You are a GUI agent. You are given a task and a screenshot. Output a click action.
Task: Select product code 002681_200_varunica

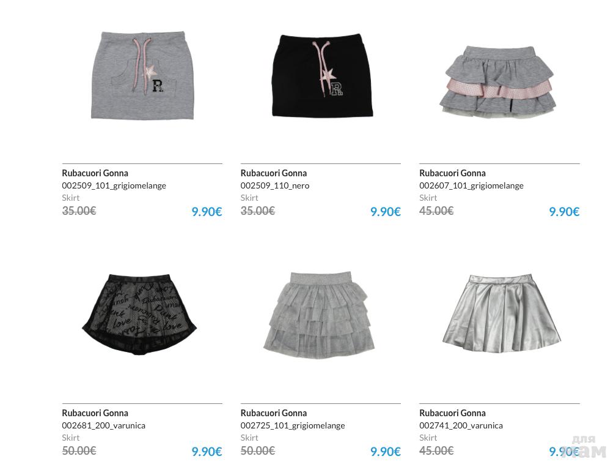pos(104,425)
